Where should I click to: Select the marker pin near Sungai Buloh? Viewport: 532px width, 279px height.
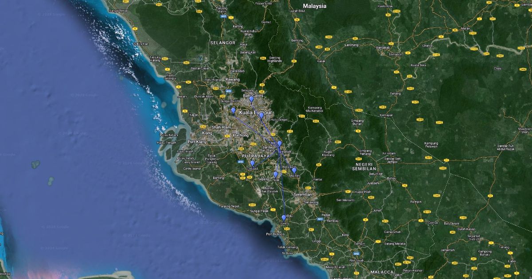pos(233,111)
